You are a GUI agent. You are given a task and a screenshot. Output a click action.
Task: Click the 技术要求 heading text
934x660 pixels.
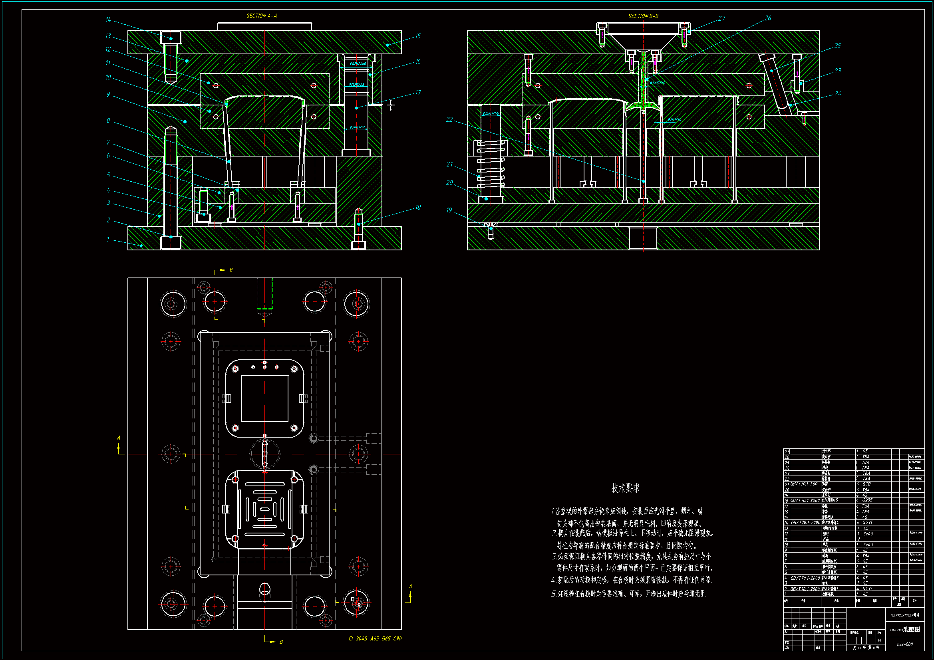point(625,488)
